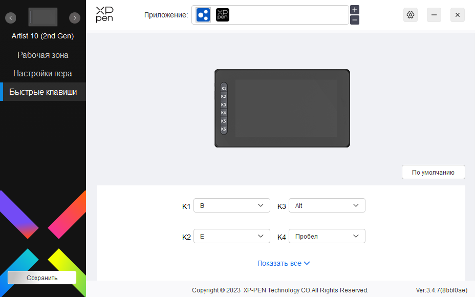Click the version text Ver:3.4.7(8bbf0ae)
This screenshot has width=475, height=297.
tap(441, 290)
